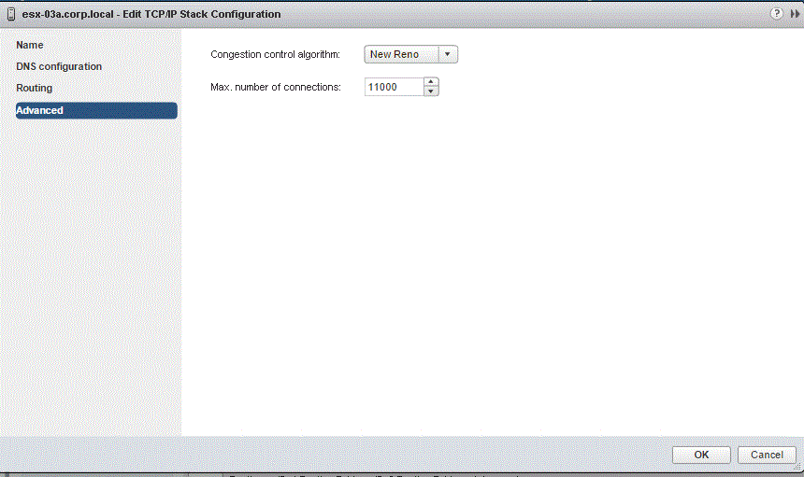
Task: Increase max connections with up arrow
Action: click(x=430, y=82)
